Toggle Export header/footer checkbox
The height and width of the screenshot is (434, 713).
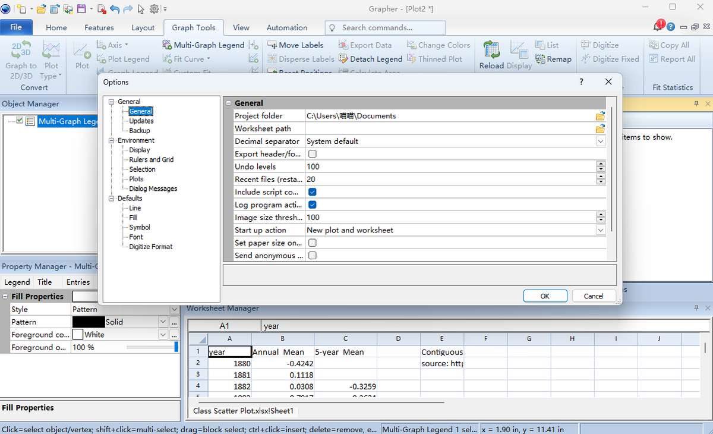click(x=313, y=154)
